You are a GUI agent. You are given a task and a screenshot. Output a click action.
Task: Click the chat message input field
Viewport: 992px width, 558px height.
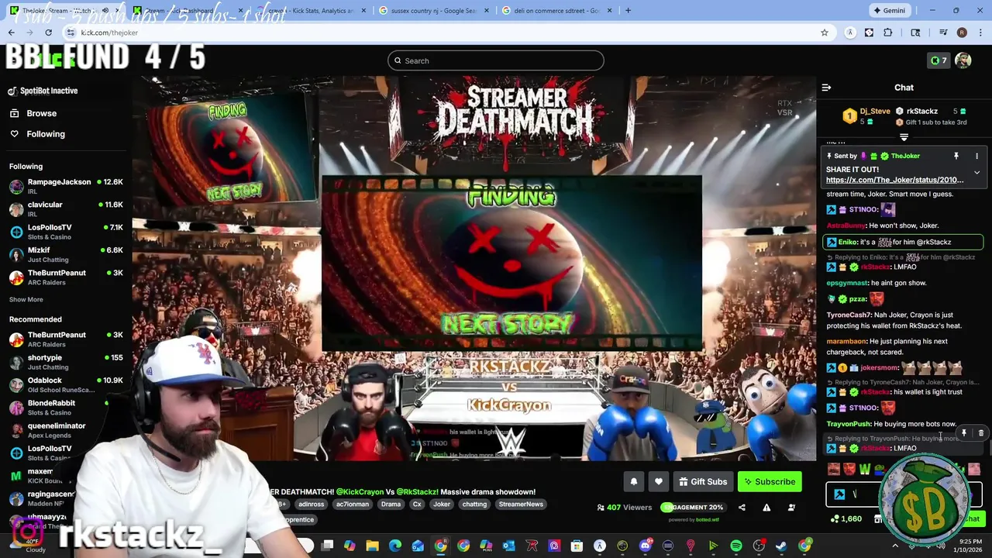pyautogui.click(x=903, y=494)
